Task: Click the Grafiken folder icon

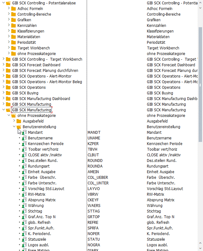Action: (13, 20)
